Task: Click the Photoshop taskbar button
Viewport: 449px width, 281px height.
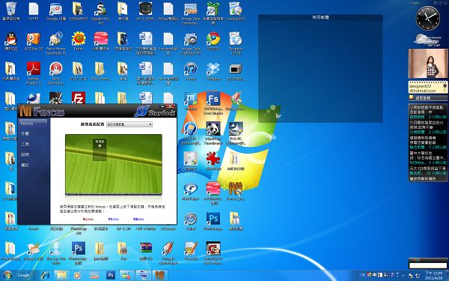Action: click(x=111, y=276)
